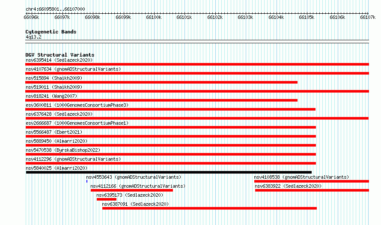The height and width of the screenshot is (225, 381).
Task: Click the red bar for nsv5470538
Action: pyautogui.click(x=171, y=154)
